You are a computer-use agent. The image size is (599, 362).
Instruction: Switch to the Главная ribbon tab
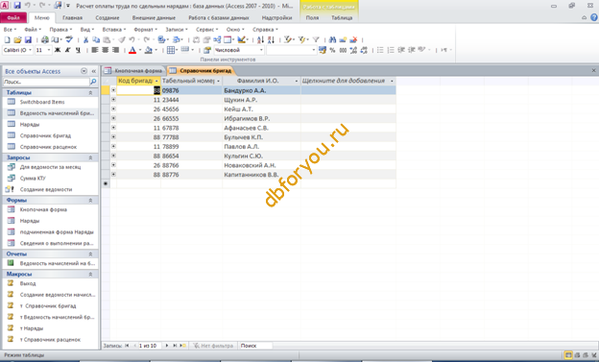coord(72,17)
